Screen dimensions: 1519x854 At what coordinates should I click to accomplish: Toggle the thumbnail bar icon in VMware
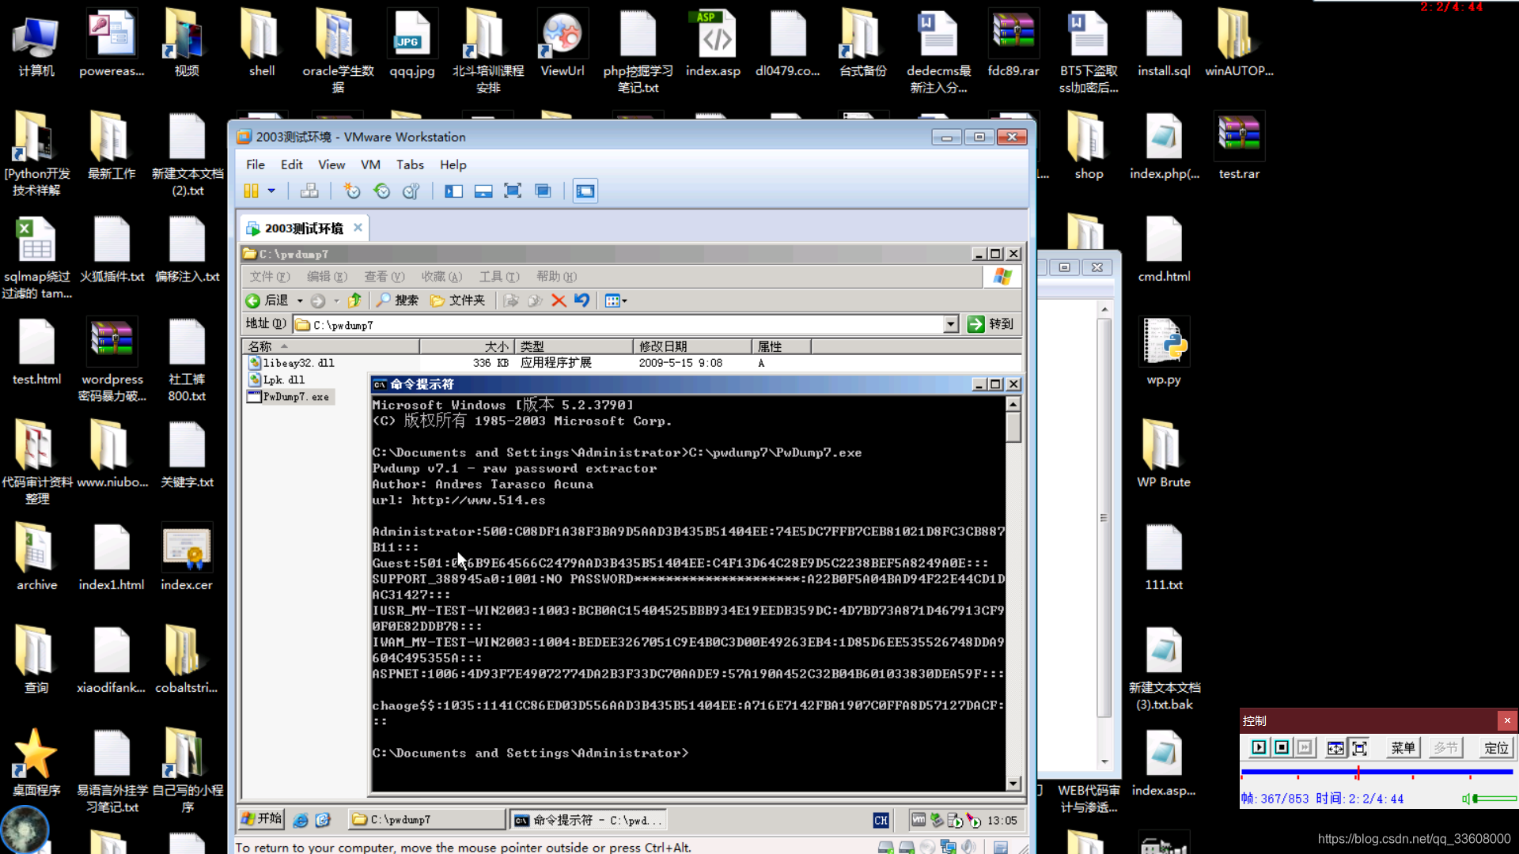point(483,191)
